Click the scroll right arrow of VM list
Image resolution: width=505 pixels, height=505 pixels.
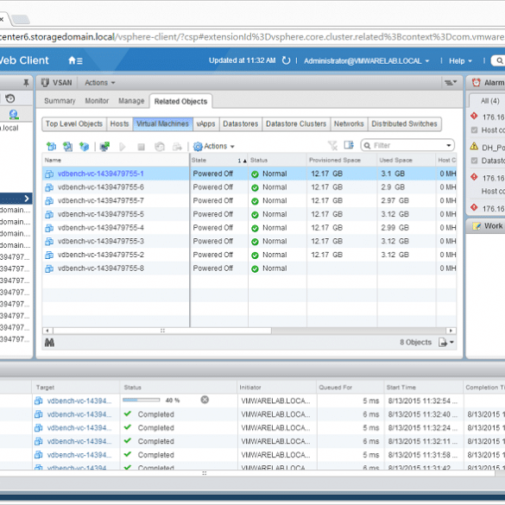[451, 331]
